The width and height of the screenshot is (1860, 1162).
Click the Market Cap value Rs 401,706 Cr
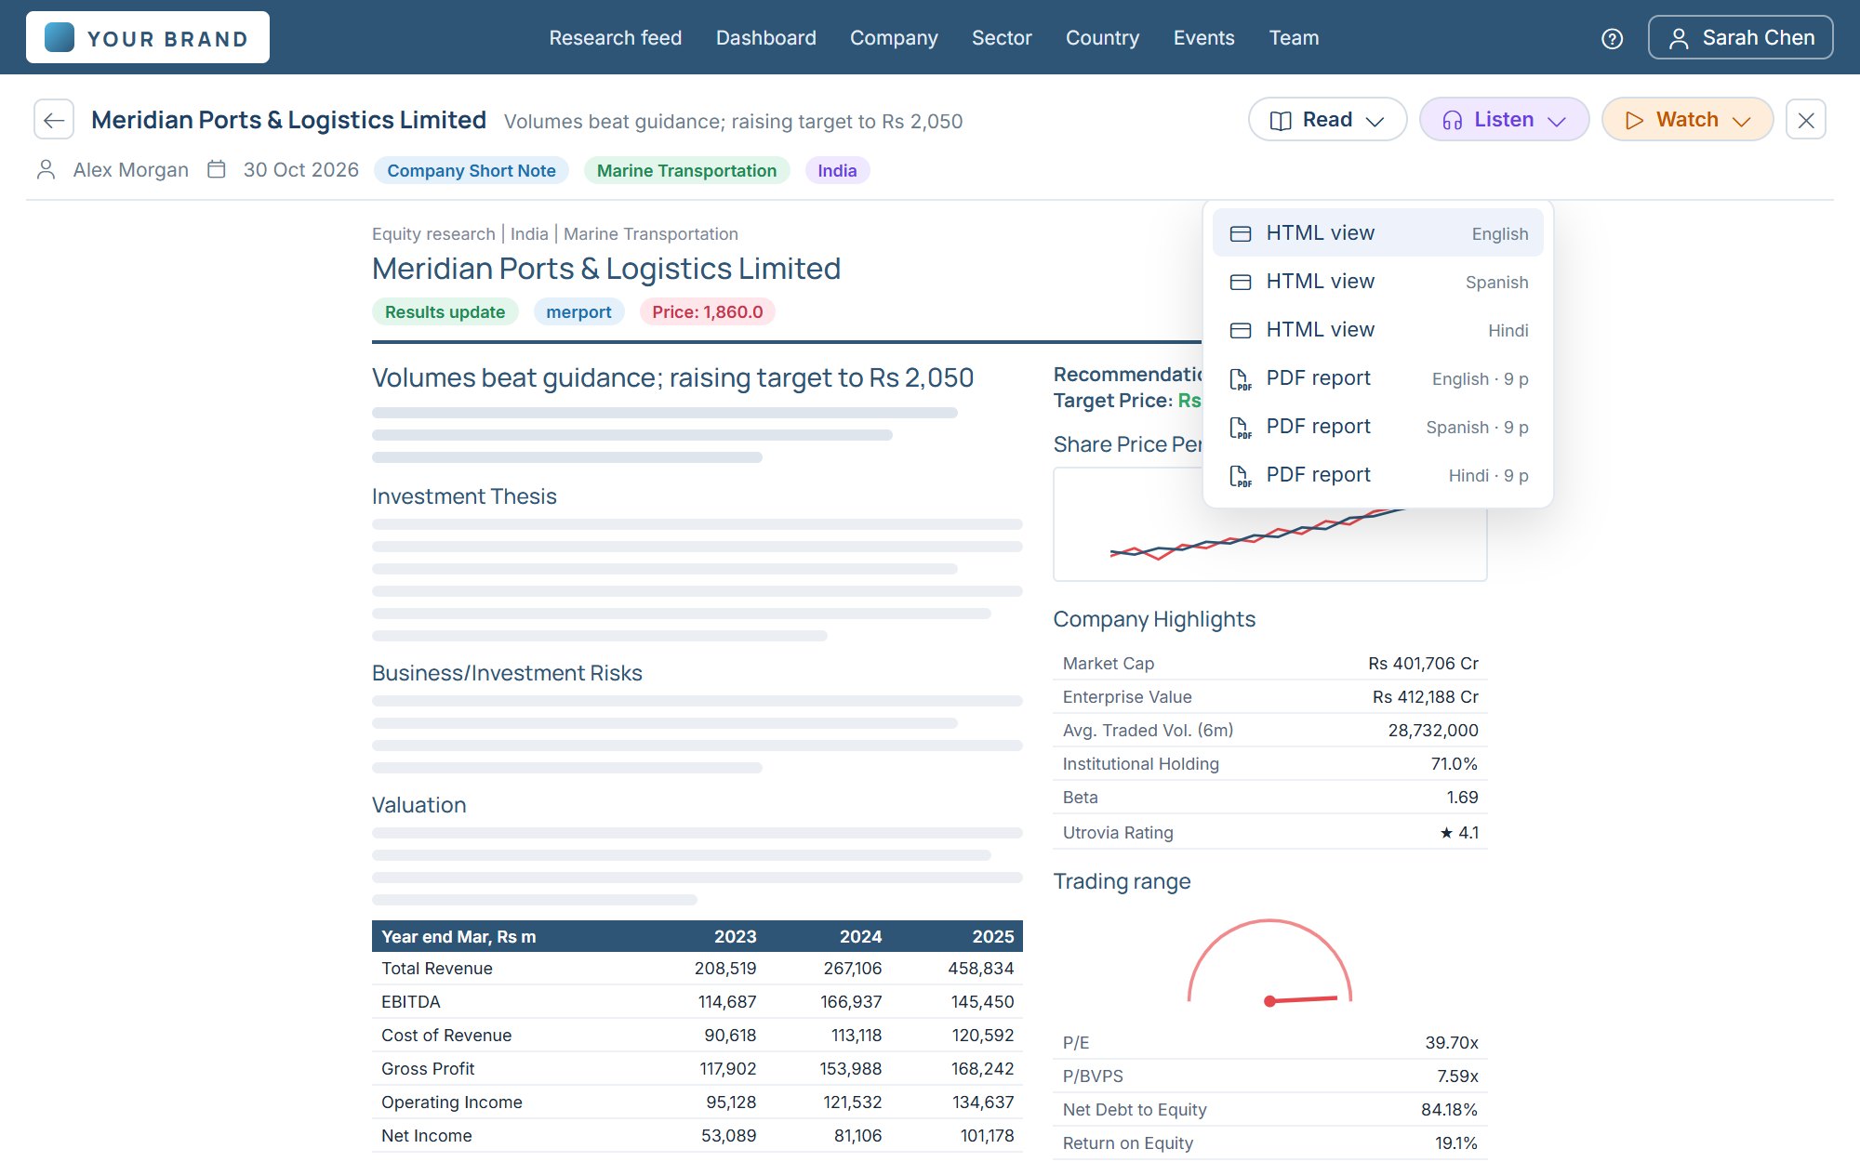[1423, 664]
